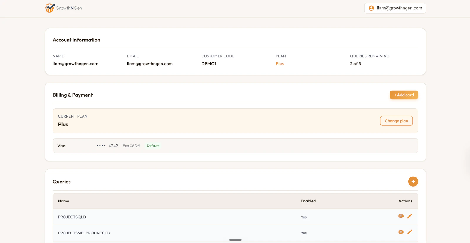Click the + Add card button
The image size is (470, 243).
404,95
